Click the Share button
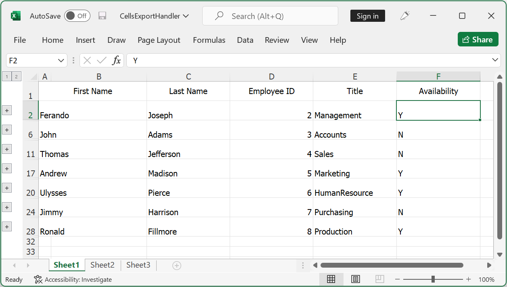507x287 pixels. tap(478, 40)
